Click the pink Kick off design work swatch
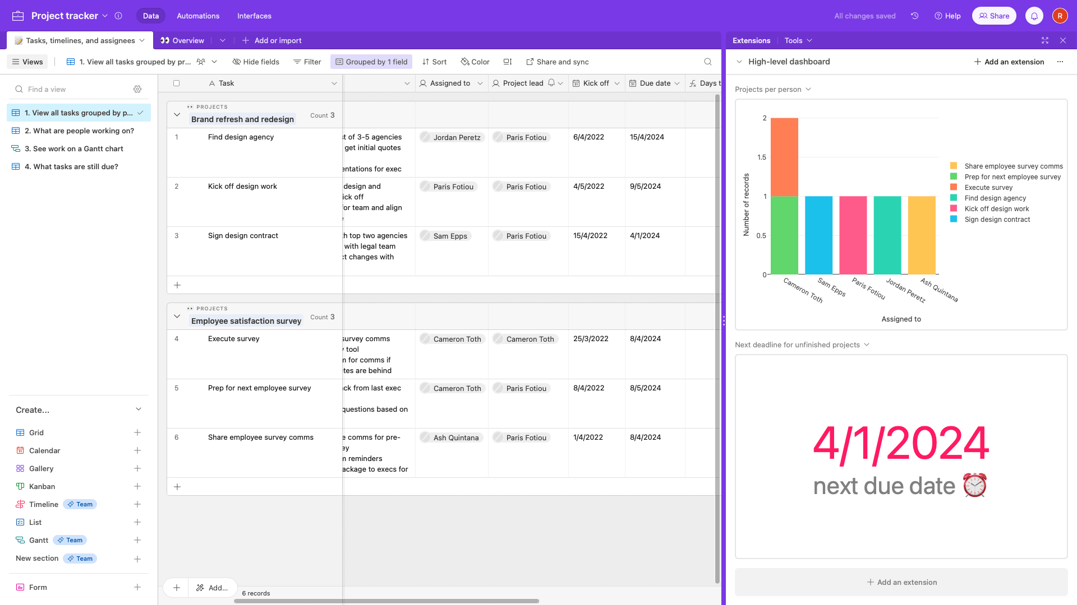This screenshot has width=1077, height=605. [x=954, y=208]
